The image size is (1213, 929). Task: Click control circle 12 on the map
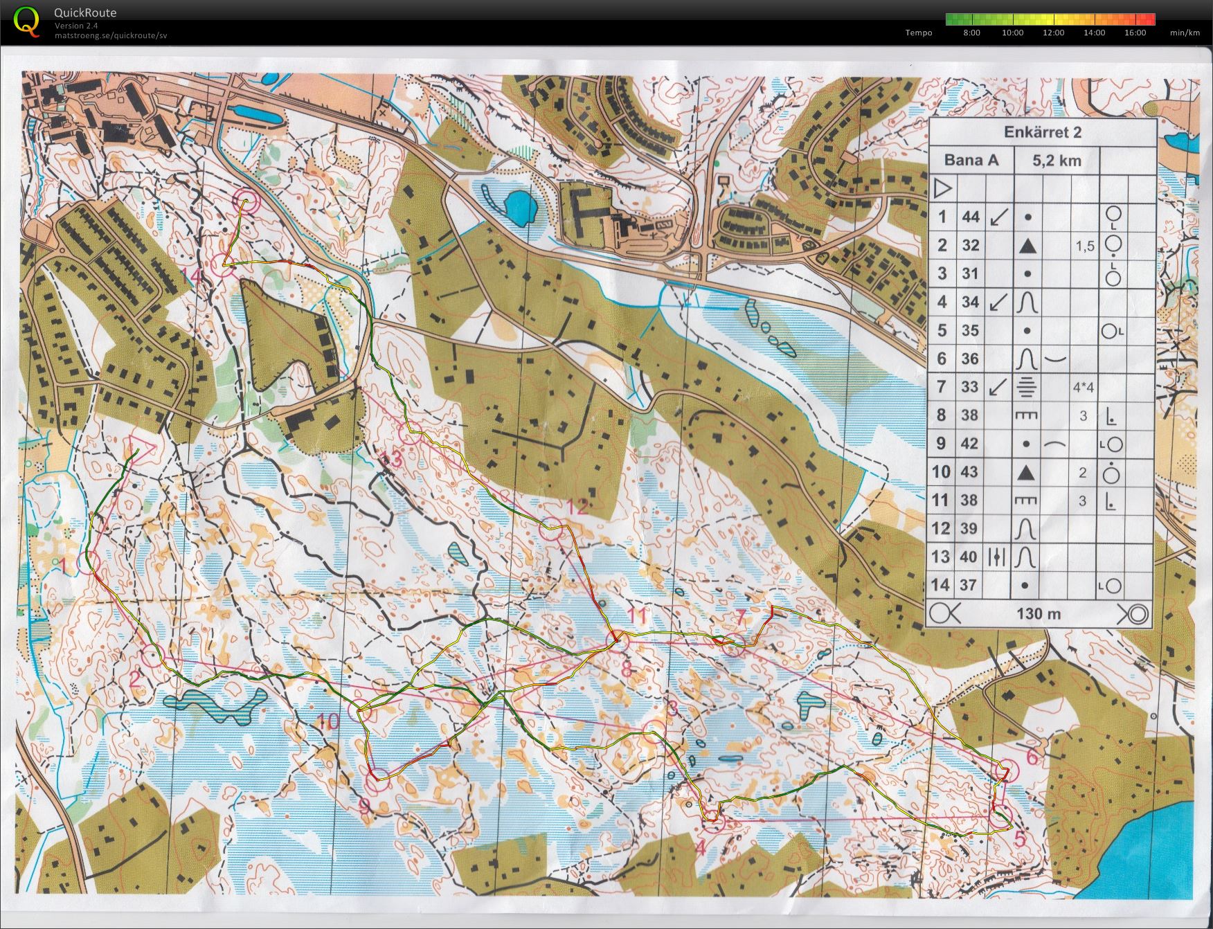(x=552, y=528)
